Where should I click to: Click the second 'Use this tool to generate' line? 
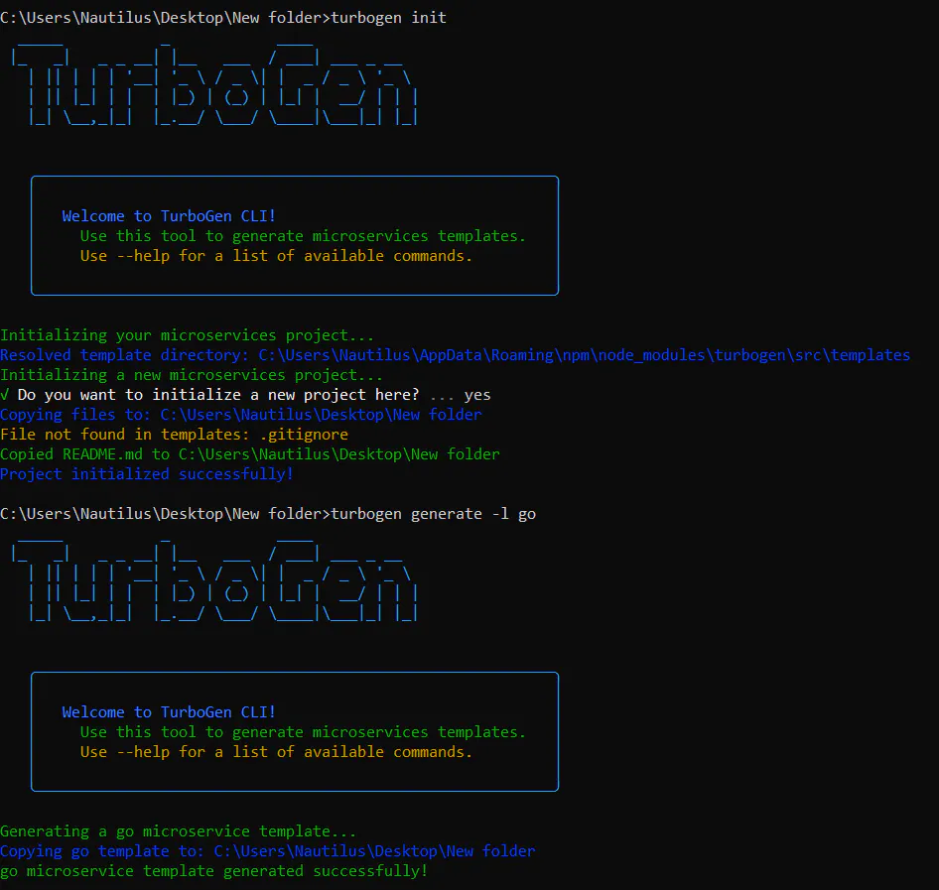click(x=303, y=732)
